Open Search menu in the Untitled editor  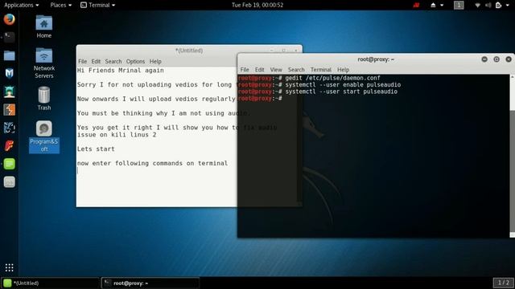point(113,61)
